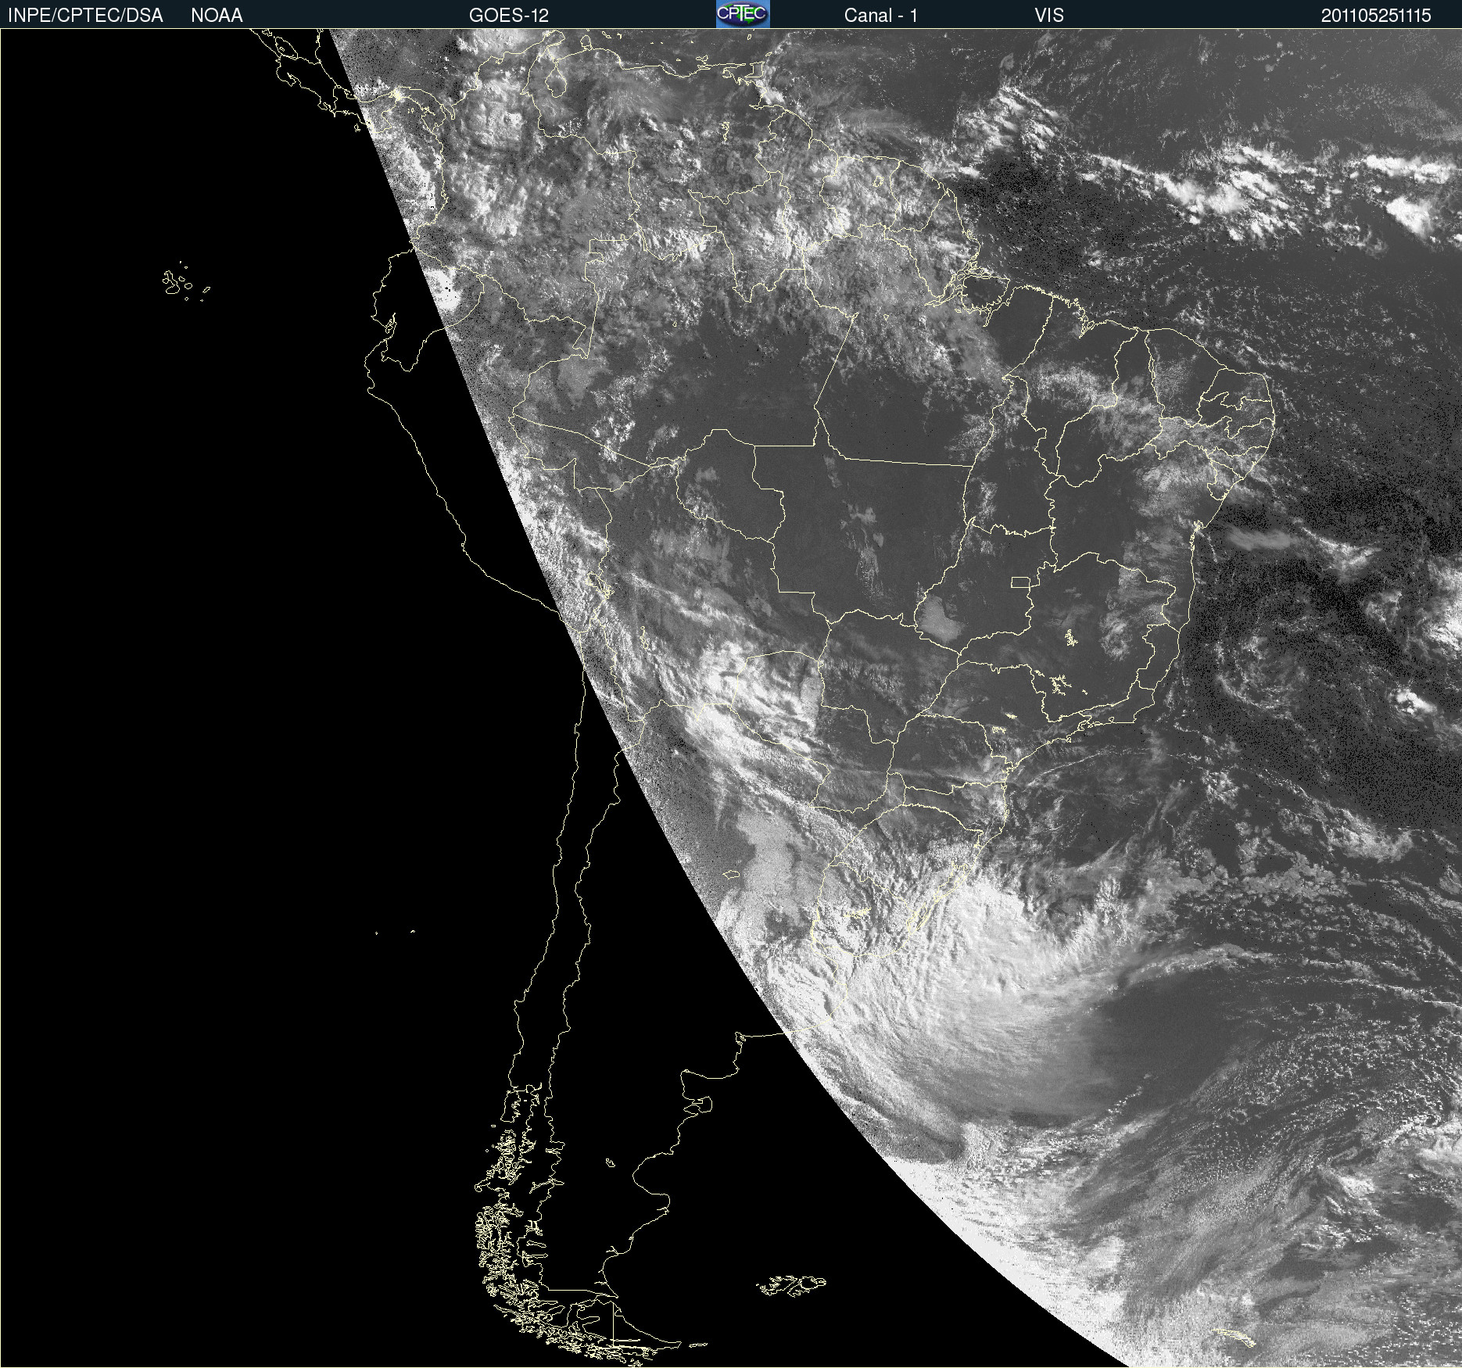This screenshot has height=1368, width=1462.
Task: Click the NOAA label in header
Action: pos(217,16)
